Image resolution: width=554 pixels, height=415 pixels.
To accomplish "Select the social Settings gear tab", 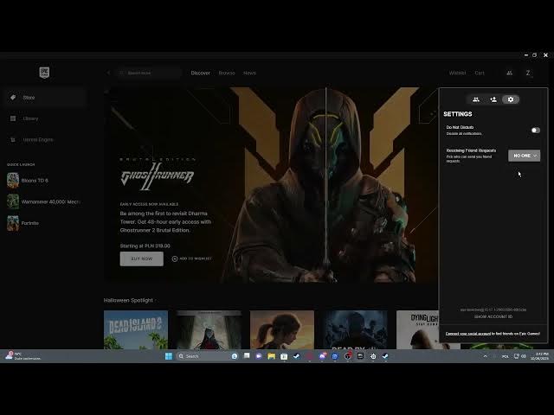I will (511, 99).
